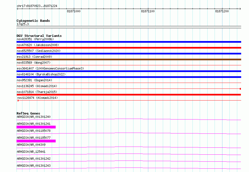Open transcript ARHGDIA|NM_001301243 label
Screen dimensions: 249x172
tap(34, 166)
